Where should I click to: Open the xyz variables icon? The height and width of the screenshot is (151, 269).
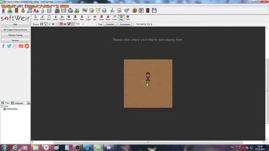pyautogui.click(x=84, y=10)
